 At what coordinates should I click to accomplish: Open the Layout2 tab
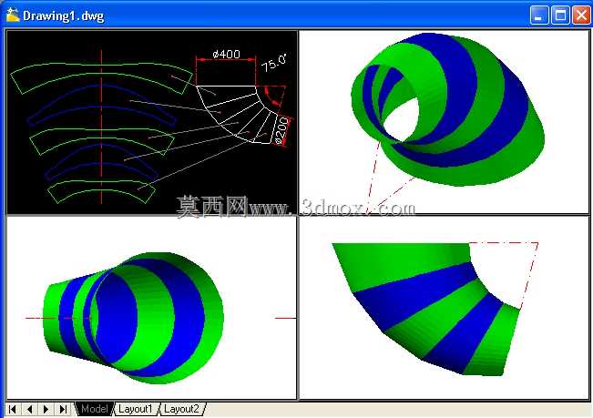tap(182, 409)
